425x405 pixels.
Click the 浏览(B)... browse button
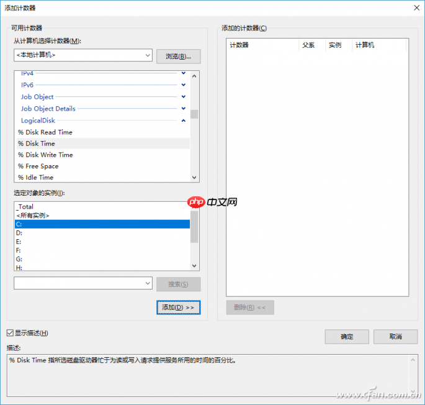[x=178, y=57]
